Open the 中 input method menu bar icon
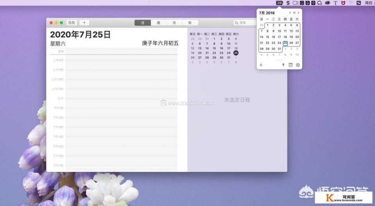Screen dimensions: 375x206 (x=313, y=3)
